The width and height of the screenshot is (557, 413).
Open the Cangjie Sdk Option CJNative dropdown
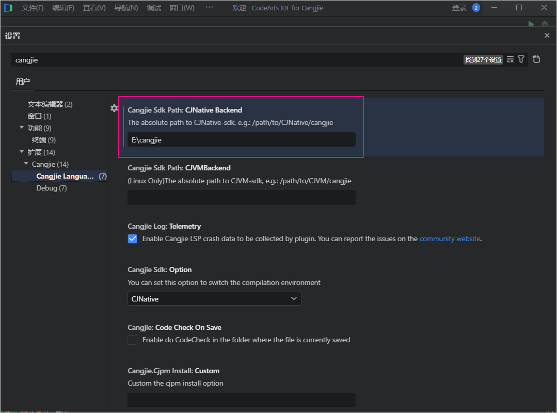(x=214, y=299)
